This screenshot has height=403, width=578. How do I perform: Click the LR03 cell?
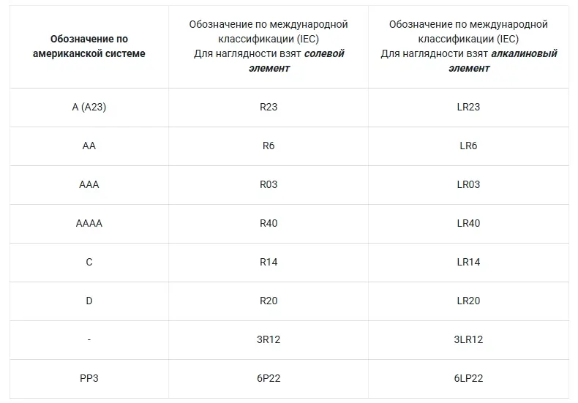click(x=468, y=184)
